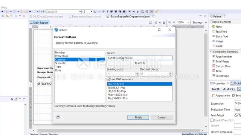Viewport: 241px width, 135px height.
Task: Select Current Date composite element
Action: 222,66
